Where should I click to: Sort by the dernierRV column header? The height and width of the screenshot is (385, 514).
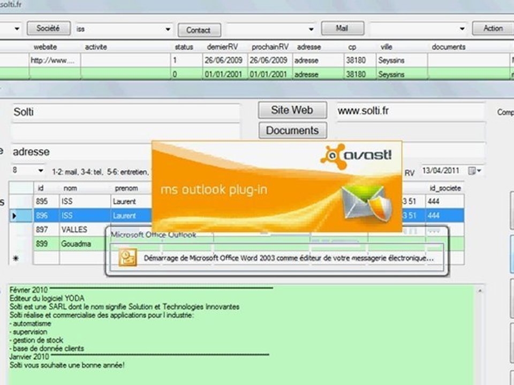click(222, 47)
